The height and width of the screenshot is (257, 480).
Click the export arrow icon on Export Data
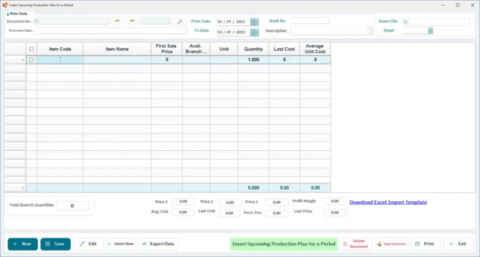(x=143, y=244)
